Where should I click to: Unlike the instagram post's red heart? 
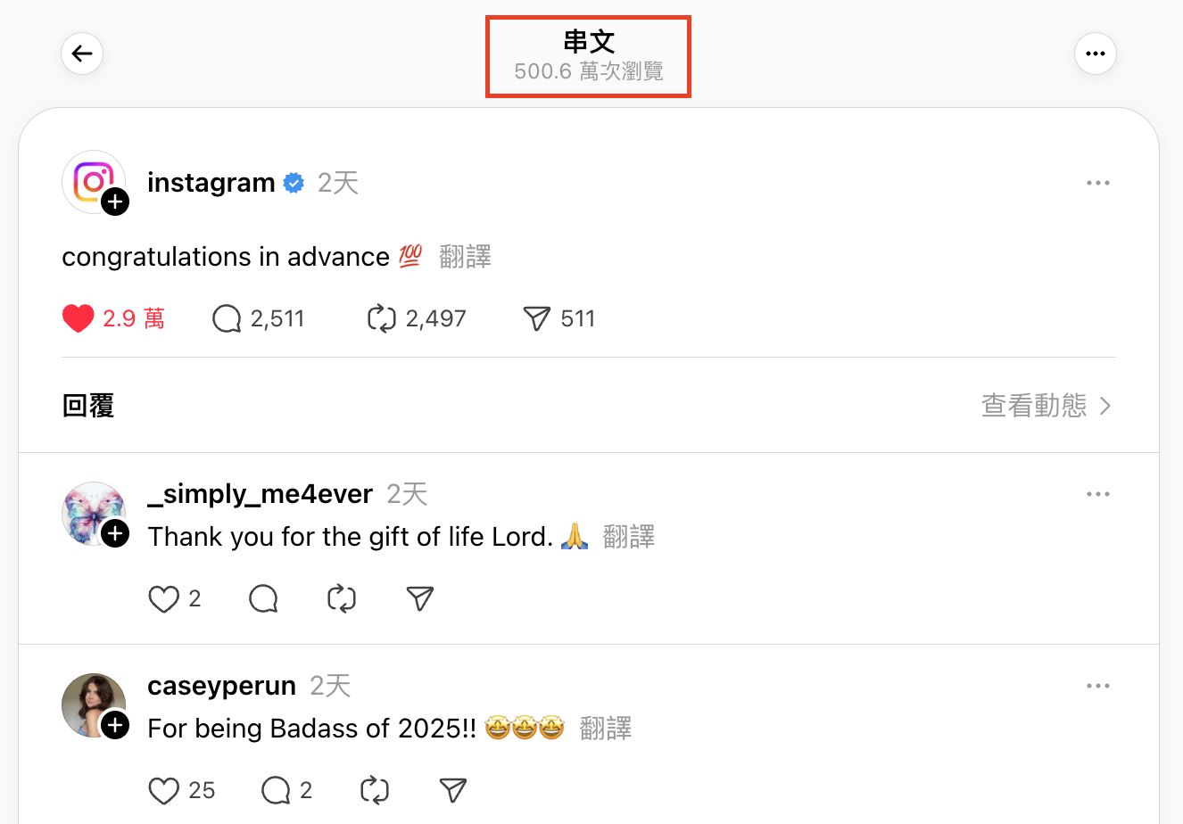pos(79,318)
